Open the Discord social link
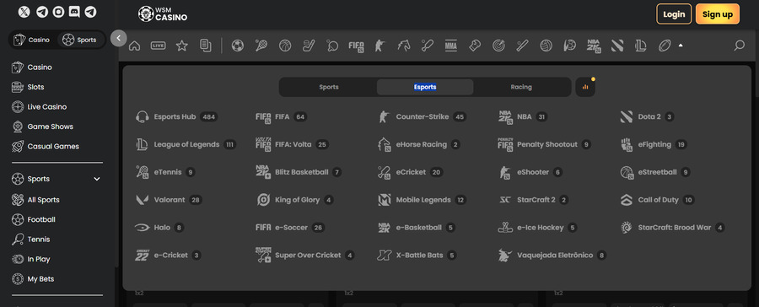Viewport: 759px width, 307px height. click(74, 12)
